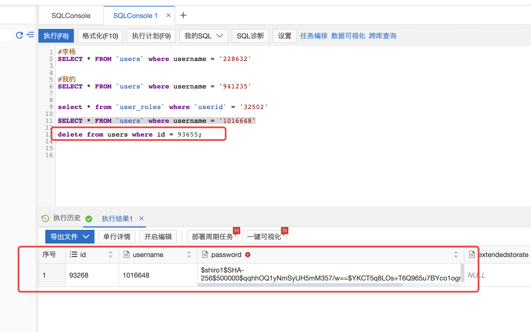Open the 数据可视化 link
Screen dimensions: 531x332
(x=348, y=36)
